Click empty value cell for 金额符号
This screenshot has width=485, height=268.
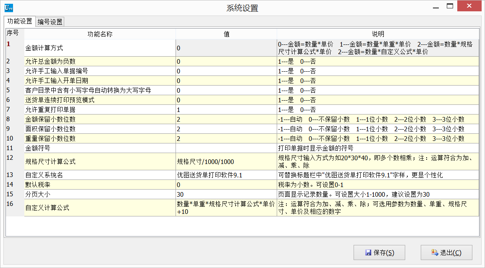[226, 148]
